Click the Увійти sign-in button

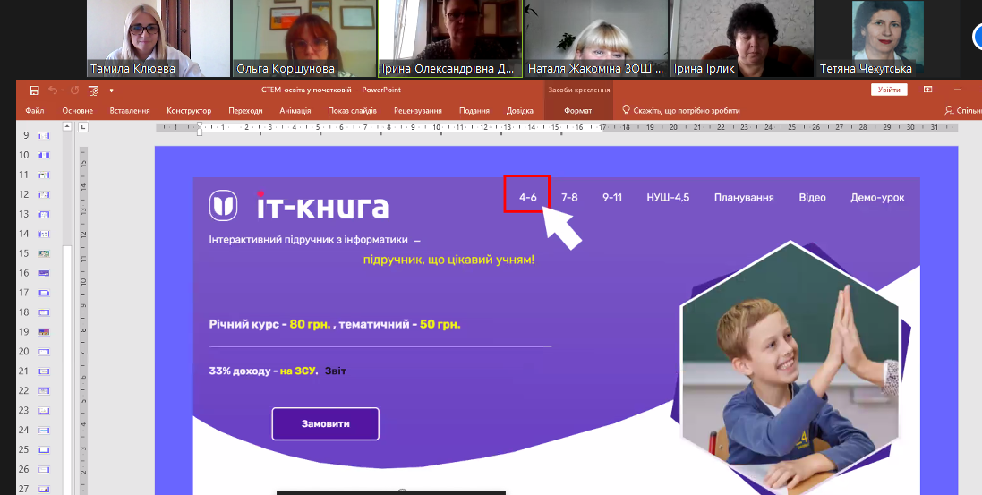click(889, 90)
